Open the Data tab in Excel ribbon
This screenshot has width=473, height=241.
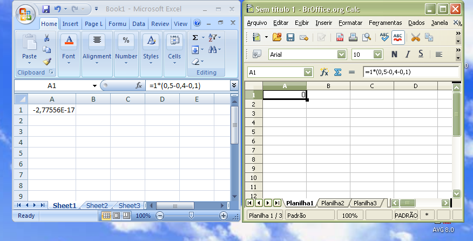click(x=139, y=24)
